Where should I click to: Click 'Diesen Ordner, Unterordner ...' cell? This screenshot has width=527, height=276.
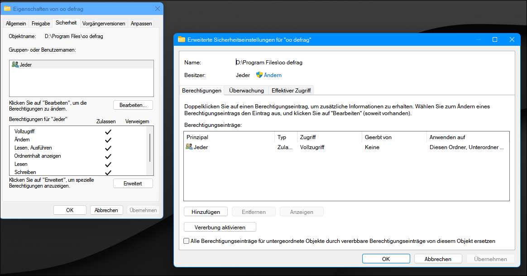pos(466,147)
